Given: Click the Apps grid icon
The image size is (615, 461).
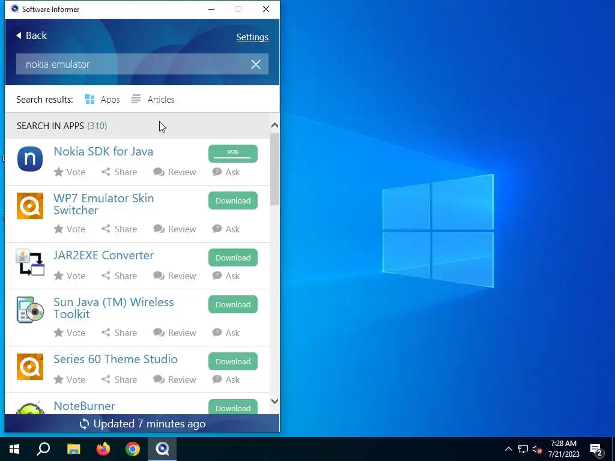Looking at the screenshot, I should [x=89, y=100].
